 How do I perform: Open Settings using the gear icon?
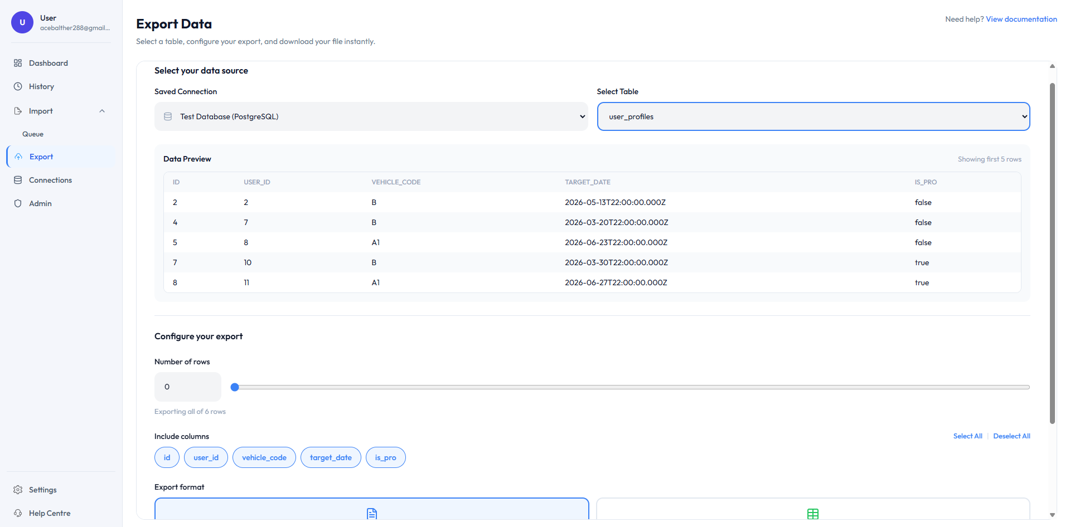(x=18, y=490)
